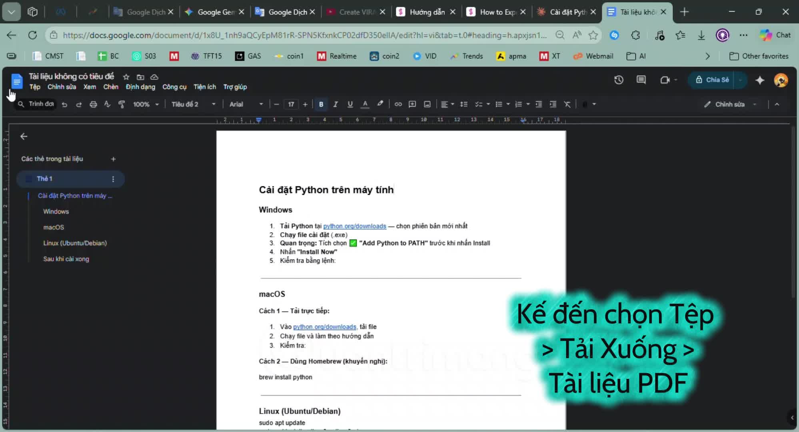Go to Linux (Ubuntu/Debian) outline entry
Screen dimensions: 799x432
coord(75,243)
